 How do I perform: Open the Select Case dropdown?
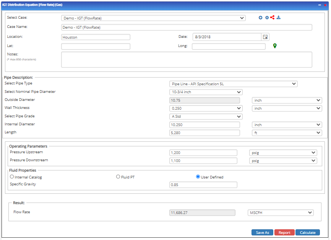point(153,18)
